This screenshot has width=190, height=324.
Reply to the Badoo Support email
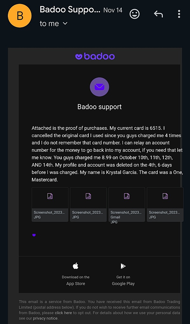158,14
